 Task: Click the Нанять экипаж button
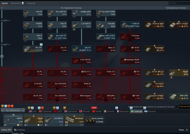(x=94, y=120)
